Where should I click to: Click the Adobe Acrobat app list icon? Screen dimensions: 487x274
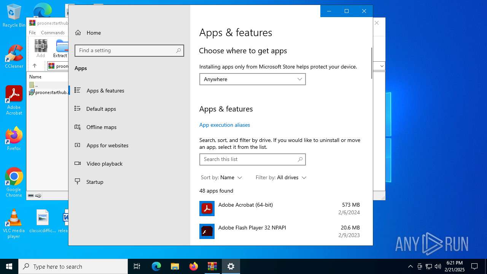tap(207, 209)
